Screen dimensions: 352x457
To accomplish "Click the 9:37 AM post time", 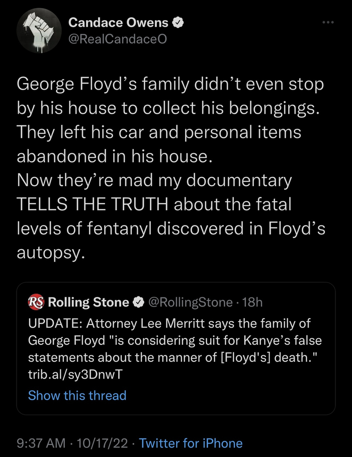I will (x=41, y=443).
